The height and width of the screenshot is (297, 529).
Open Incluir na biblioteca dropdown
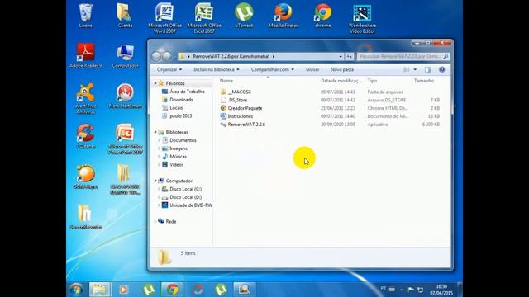pyautogui.click(x=217, y=69)
